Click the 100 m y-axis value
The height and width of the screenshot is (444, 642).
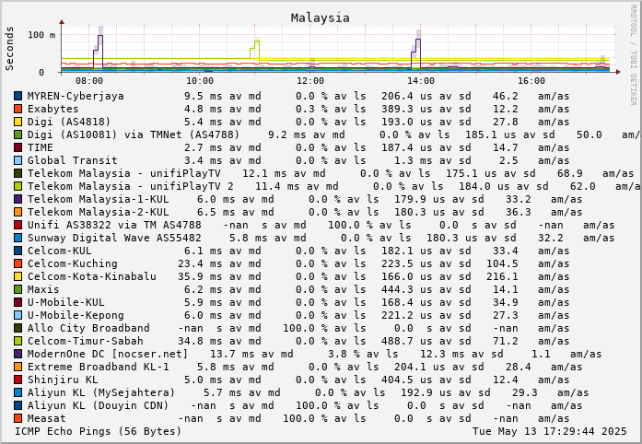coord(41,35)
